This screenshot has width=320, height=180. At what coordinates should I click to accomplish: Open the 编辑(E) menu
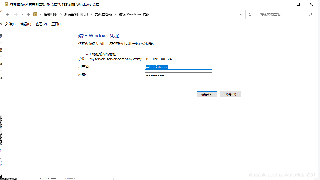coord(26,24)
